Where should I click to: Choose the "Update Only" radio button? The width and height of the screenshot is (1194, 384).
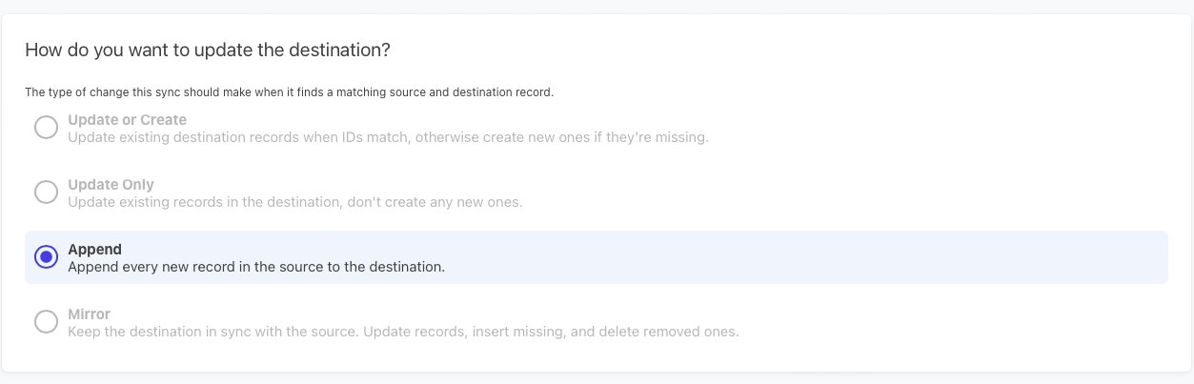click(x=46, y=192)
